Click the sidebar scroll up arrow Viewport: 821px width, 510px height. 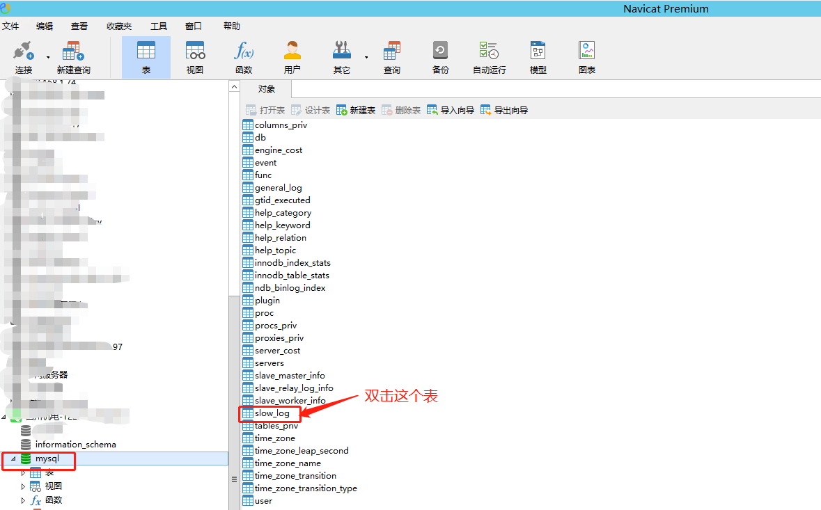tap(234, 87)
